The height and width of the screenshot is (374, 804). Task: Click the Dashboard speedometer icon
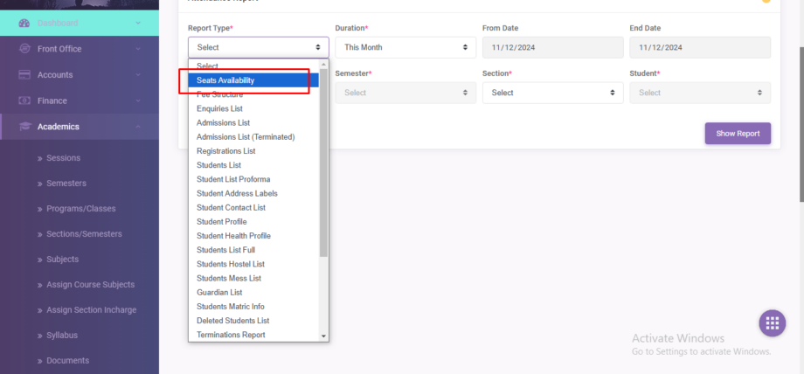click(24, 23)
